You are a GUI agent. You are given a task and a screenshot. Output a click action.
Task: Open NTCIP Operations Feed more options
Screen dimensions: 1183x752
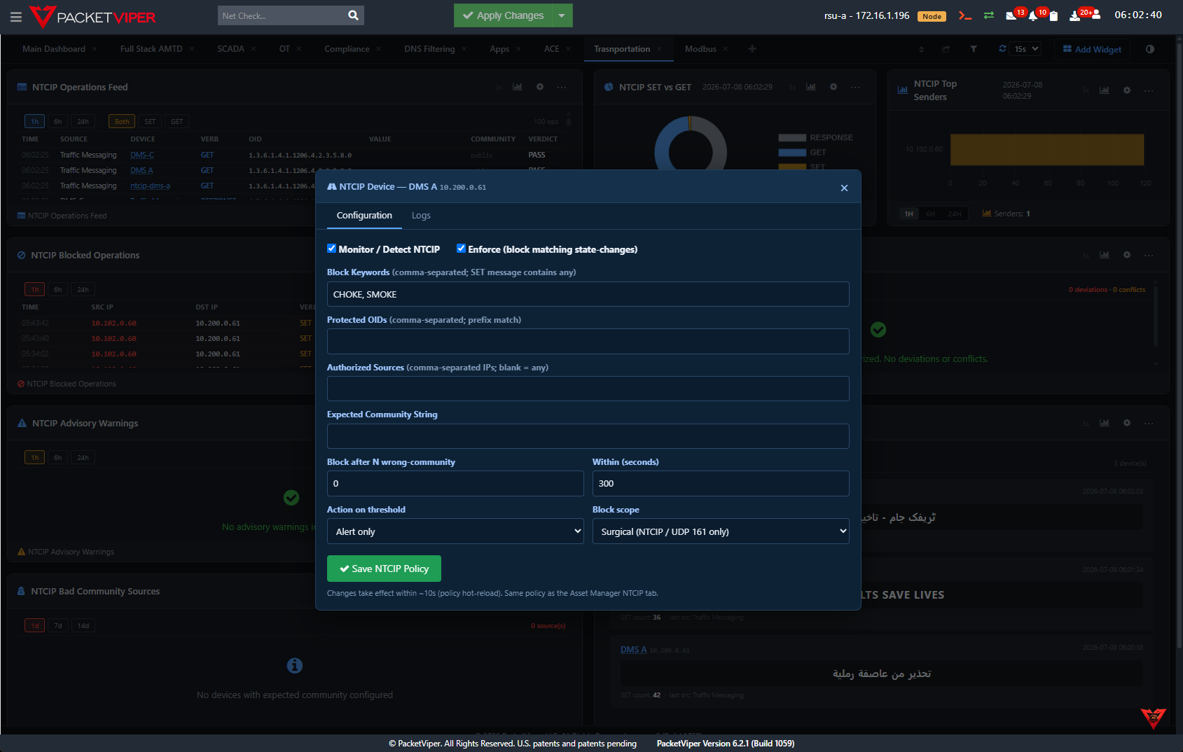(x=562, y=87)
